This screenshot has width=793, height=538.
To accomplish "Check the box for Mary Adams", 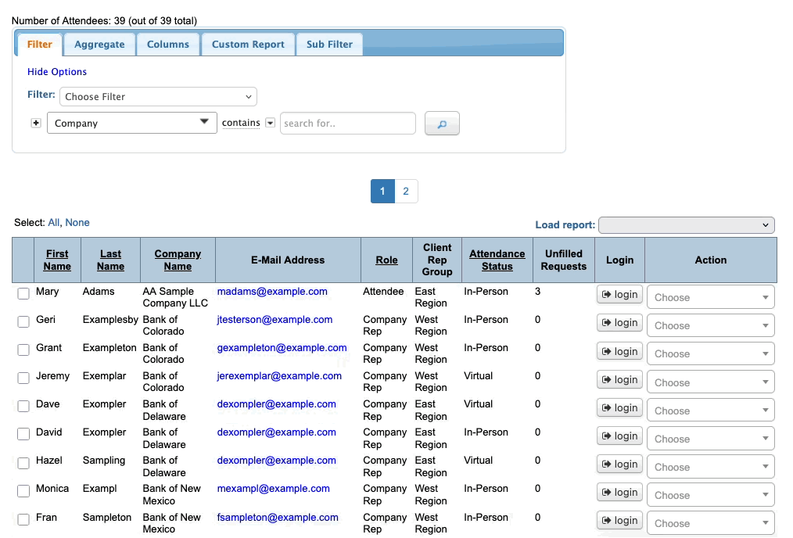I will (23, 294).
